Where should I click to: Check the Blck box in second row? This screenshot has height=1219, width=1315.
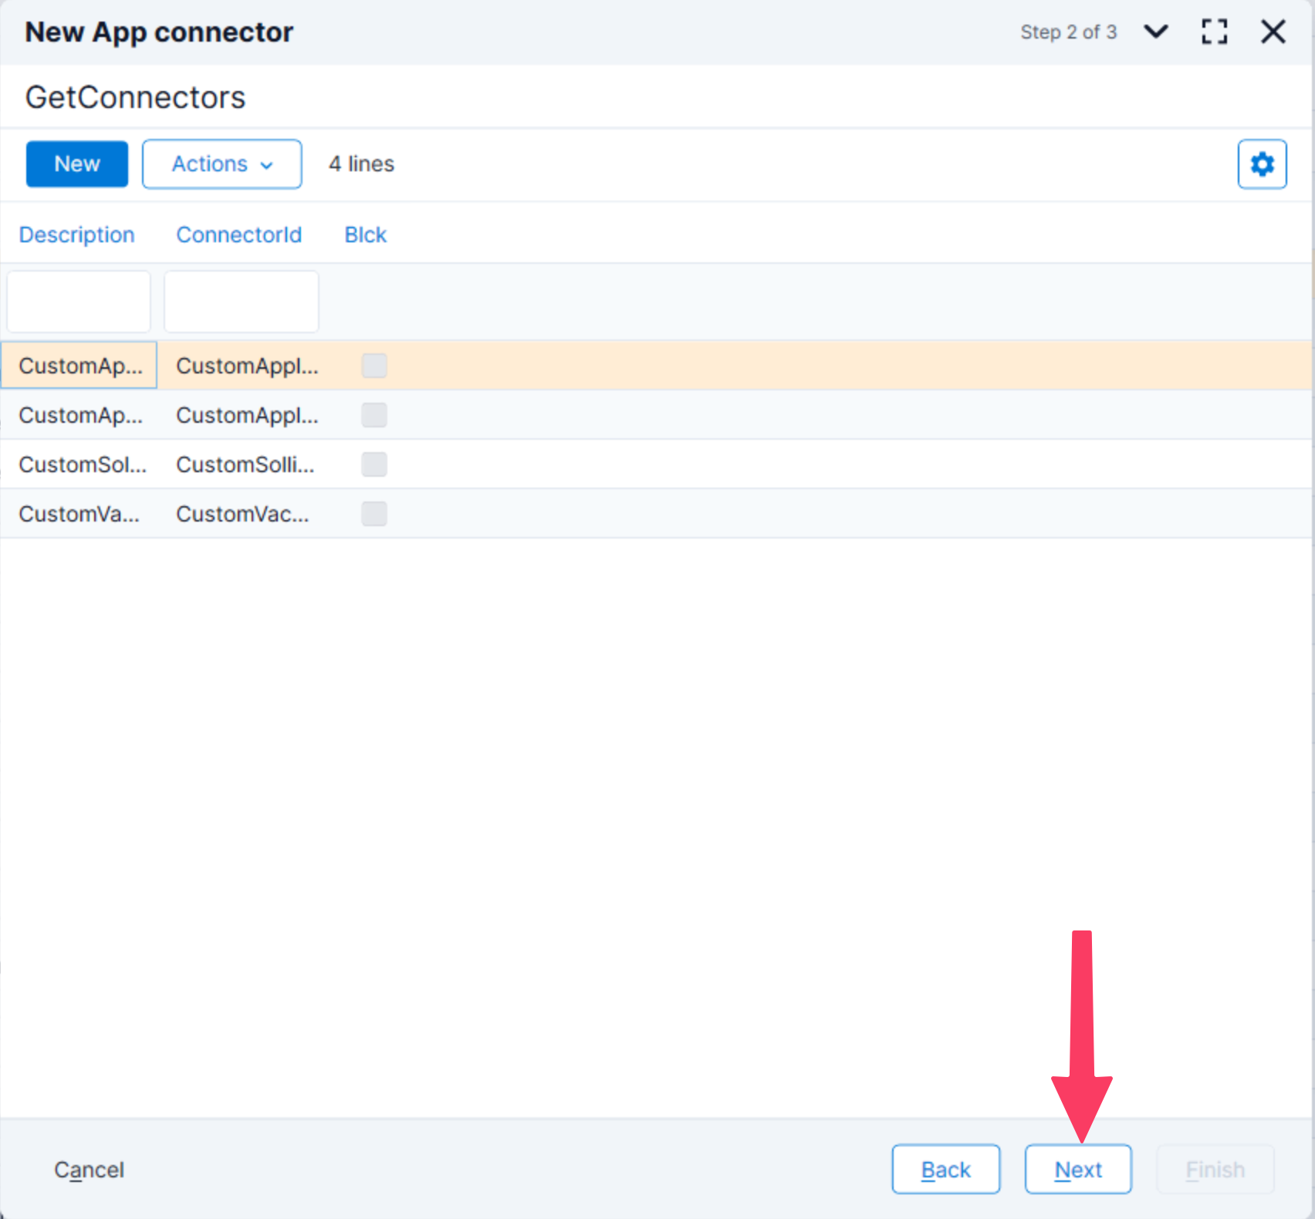coord(374,415)
